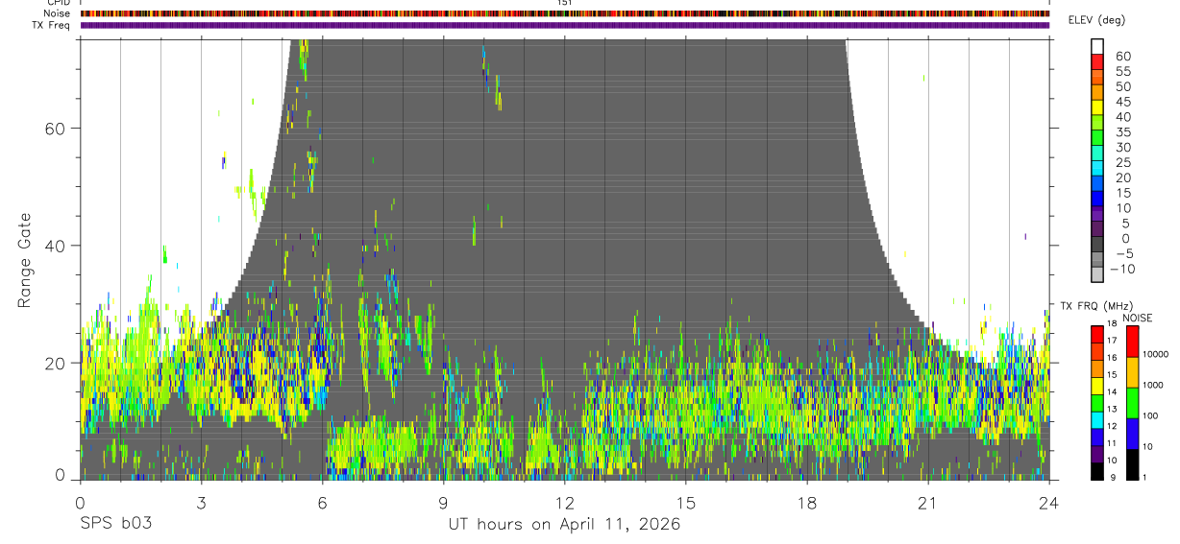Image resolution: width=1180 pixels, height=544 pixels.
Task: Click the 'Range Gate' y-axis title
Action: [23, 260]
